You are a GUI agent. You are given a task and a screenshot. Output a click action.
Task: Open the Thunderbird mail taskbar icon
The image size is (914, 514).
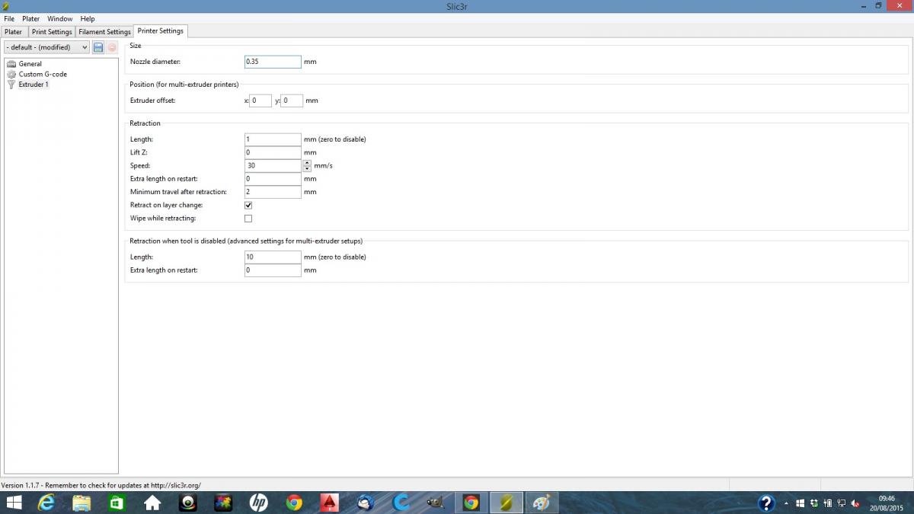click(x=365, y=503)
